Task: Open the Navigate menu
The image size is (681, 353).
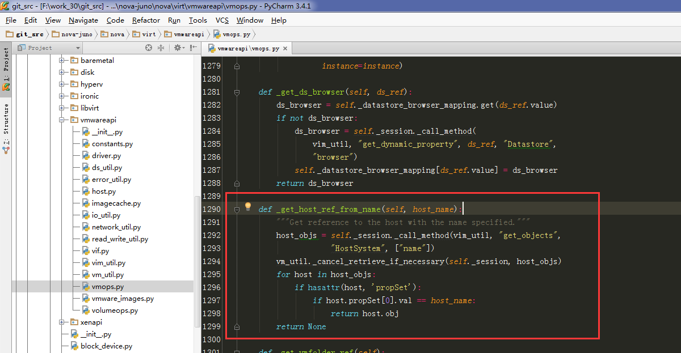Action: [83, 20]
